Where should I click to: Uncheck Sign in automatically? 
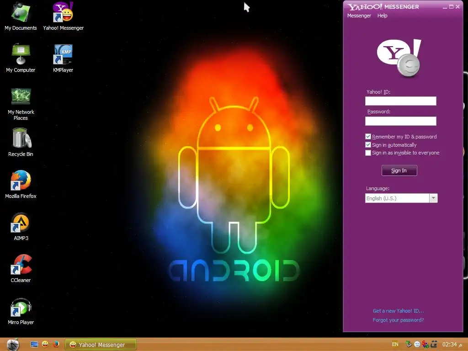point(368,145)
